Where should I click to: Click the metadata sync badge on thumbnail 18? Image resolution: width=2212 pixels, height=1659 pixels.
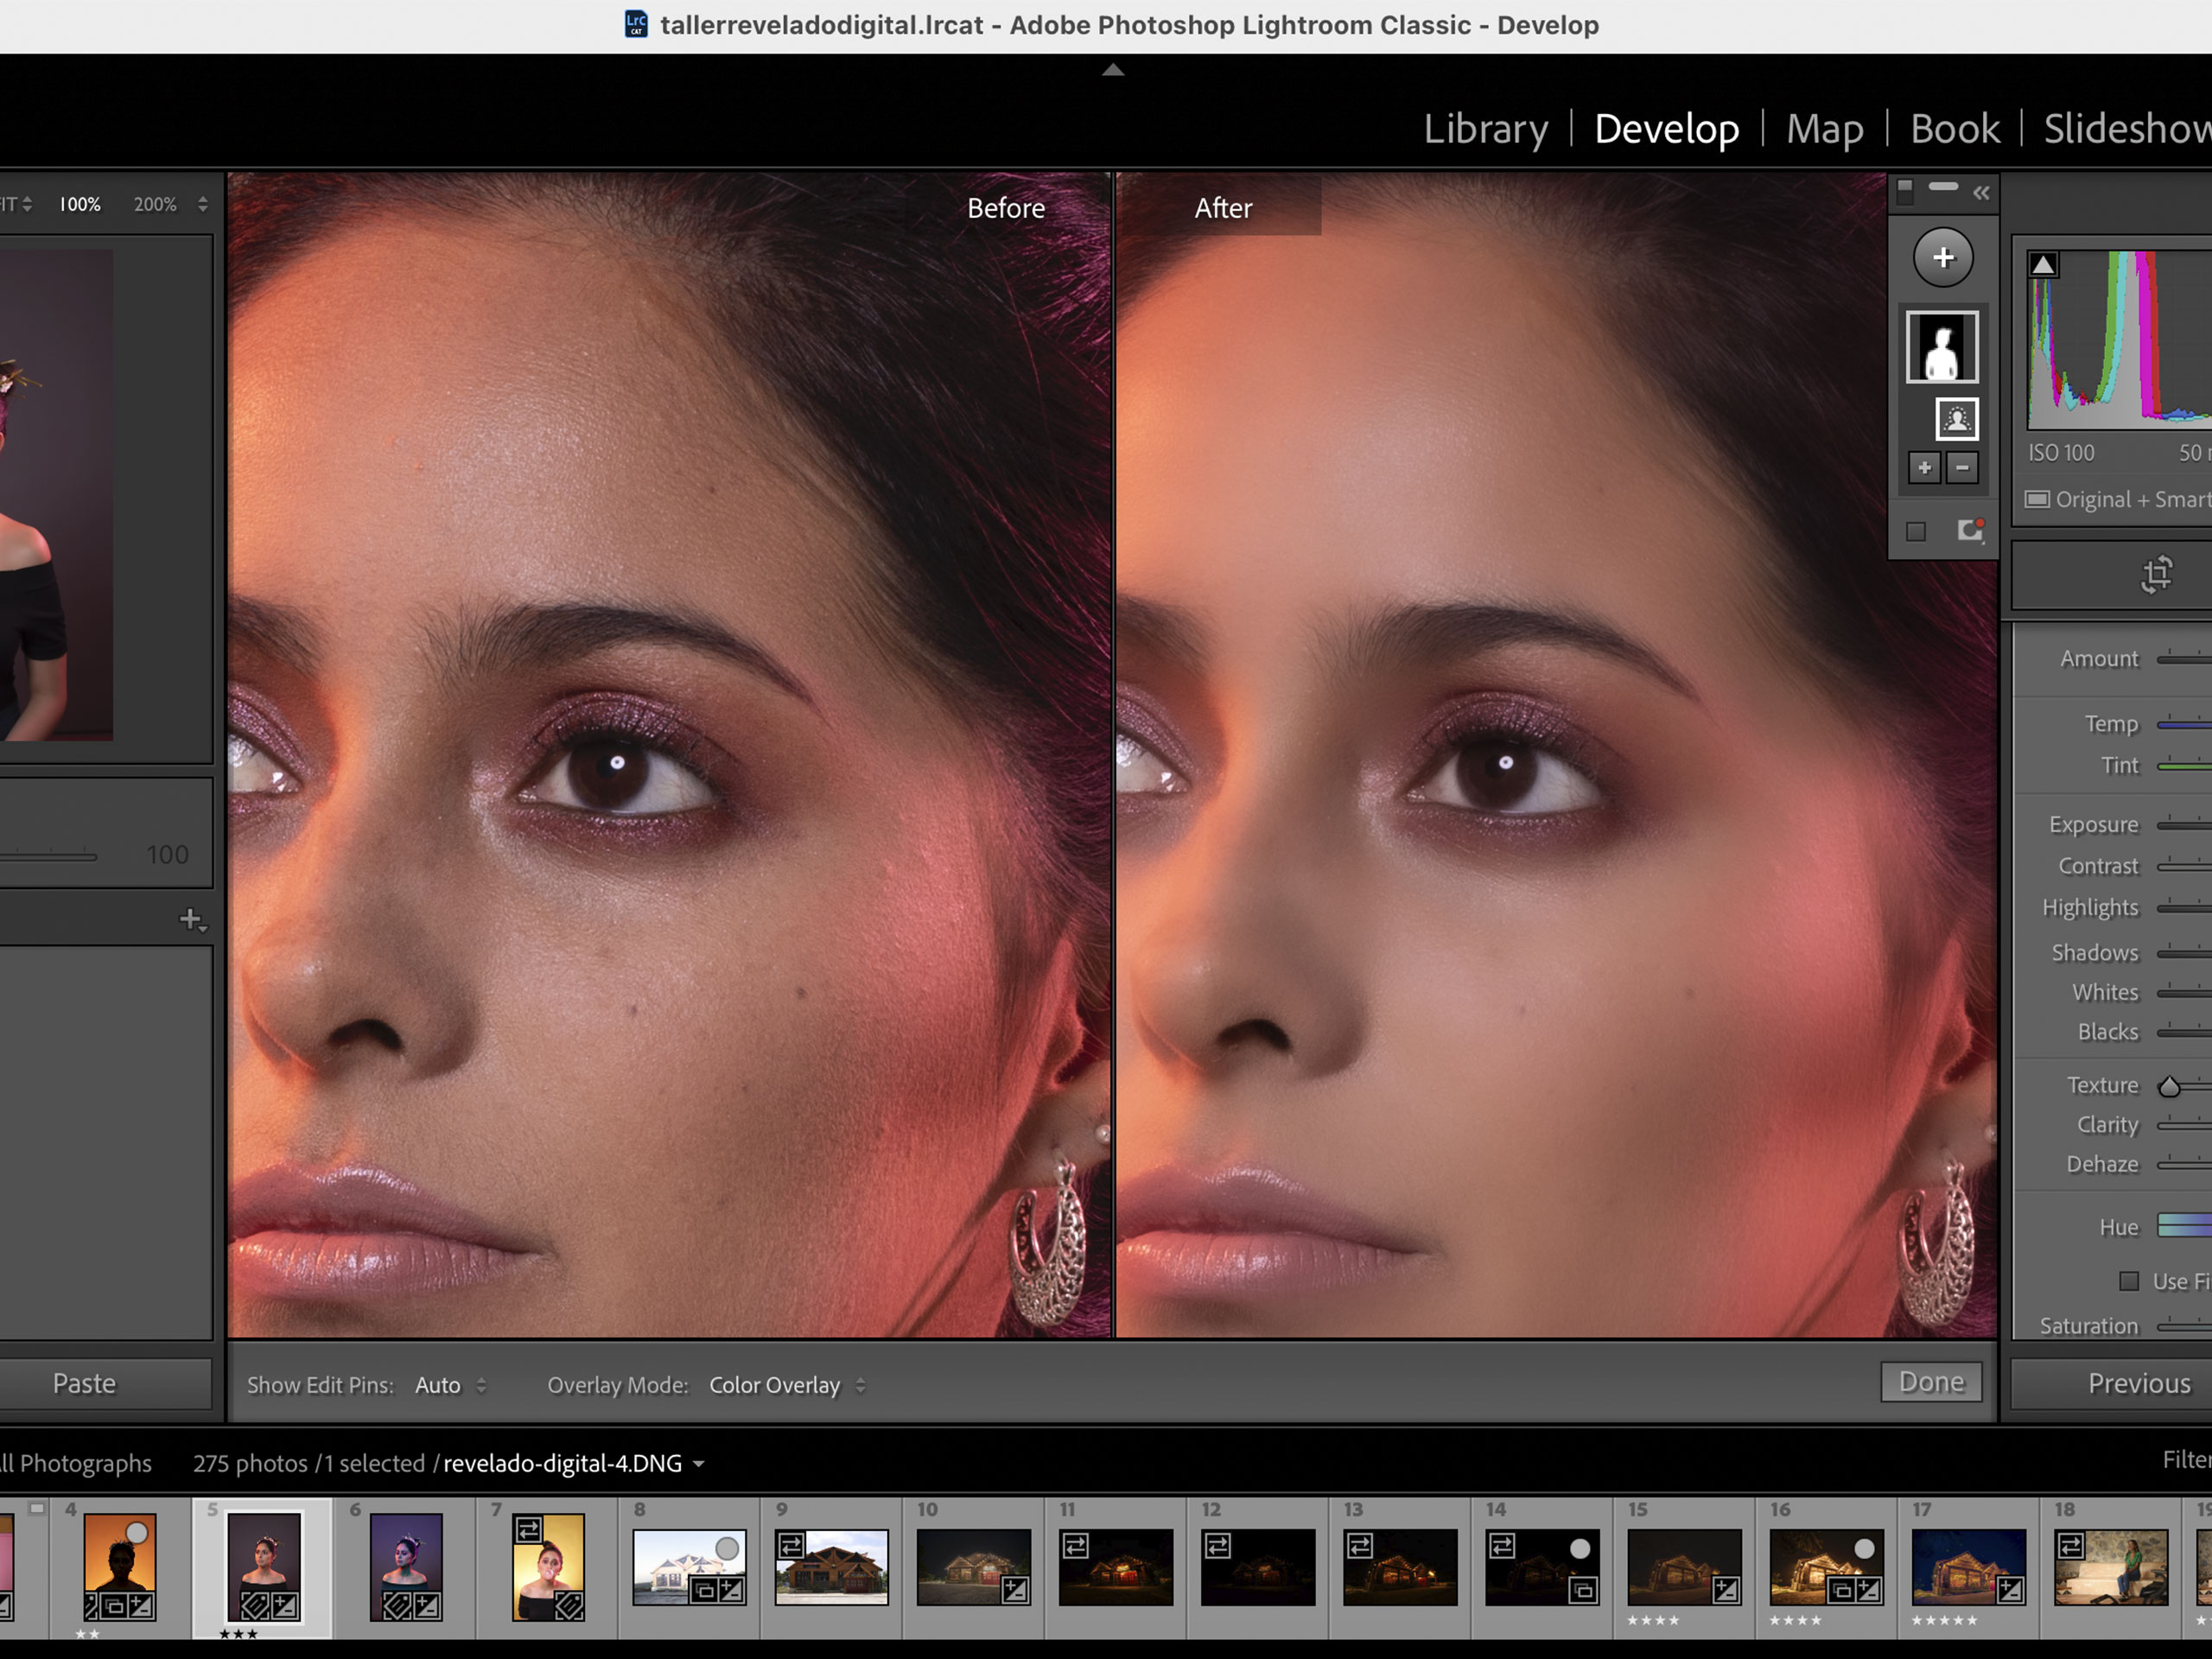pyautogui.click(x=2071, y=1545)
